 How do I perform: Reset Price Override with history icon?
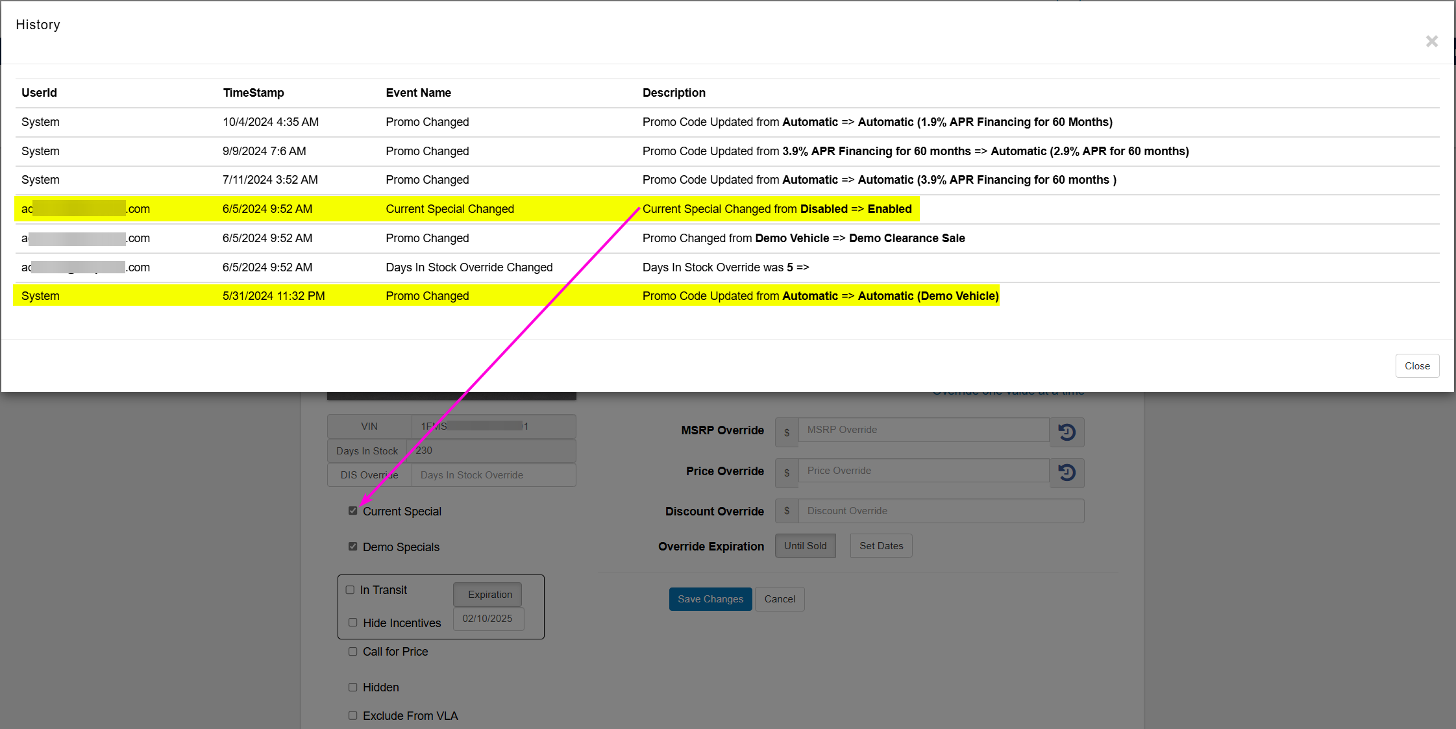[1067, 472]
